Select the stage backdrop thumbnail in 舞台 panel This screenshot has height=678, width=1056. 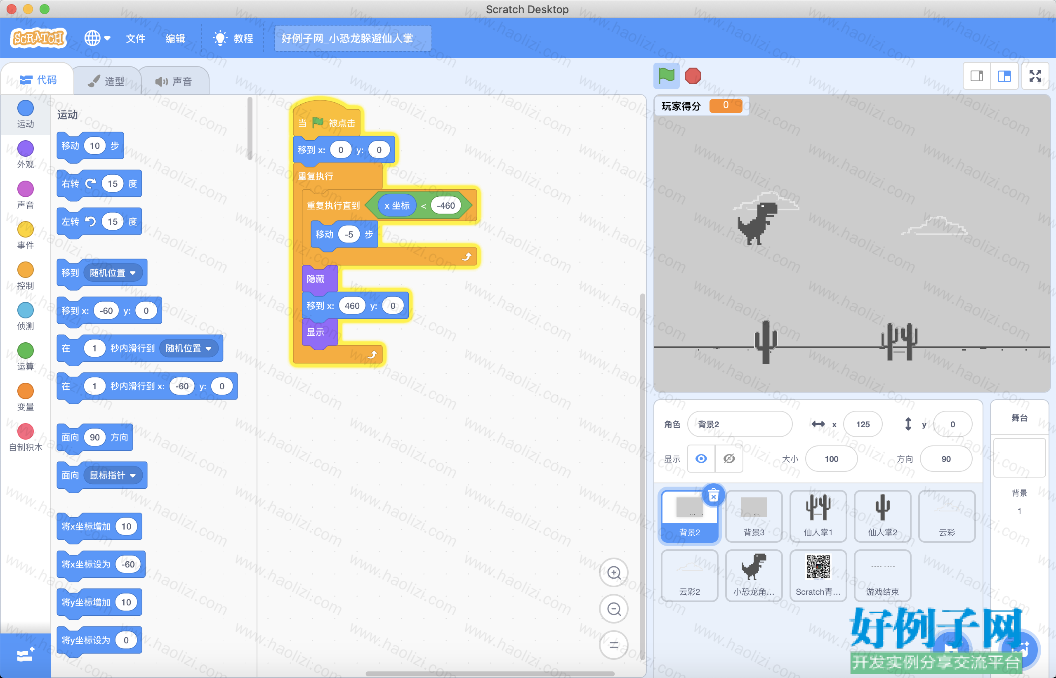pyautogui.click(x=1019, y=458)
